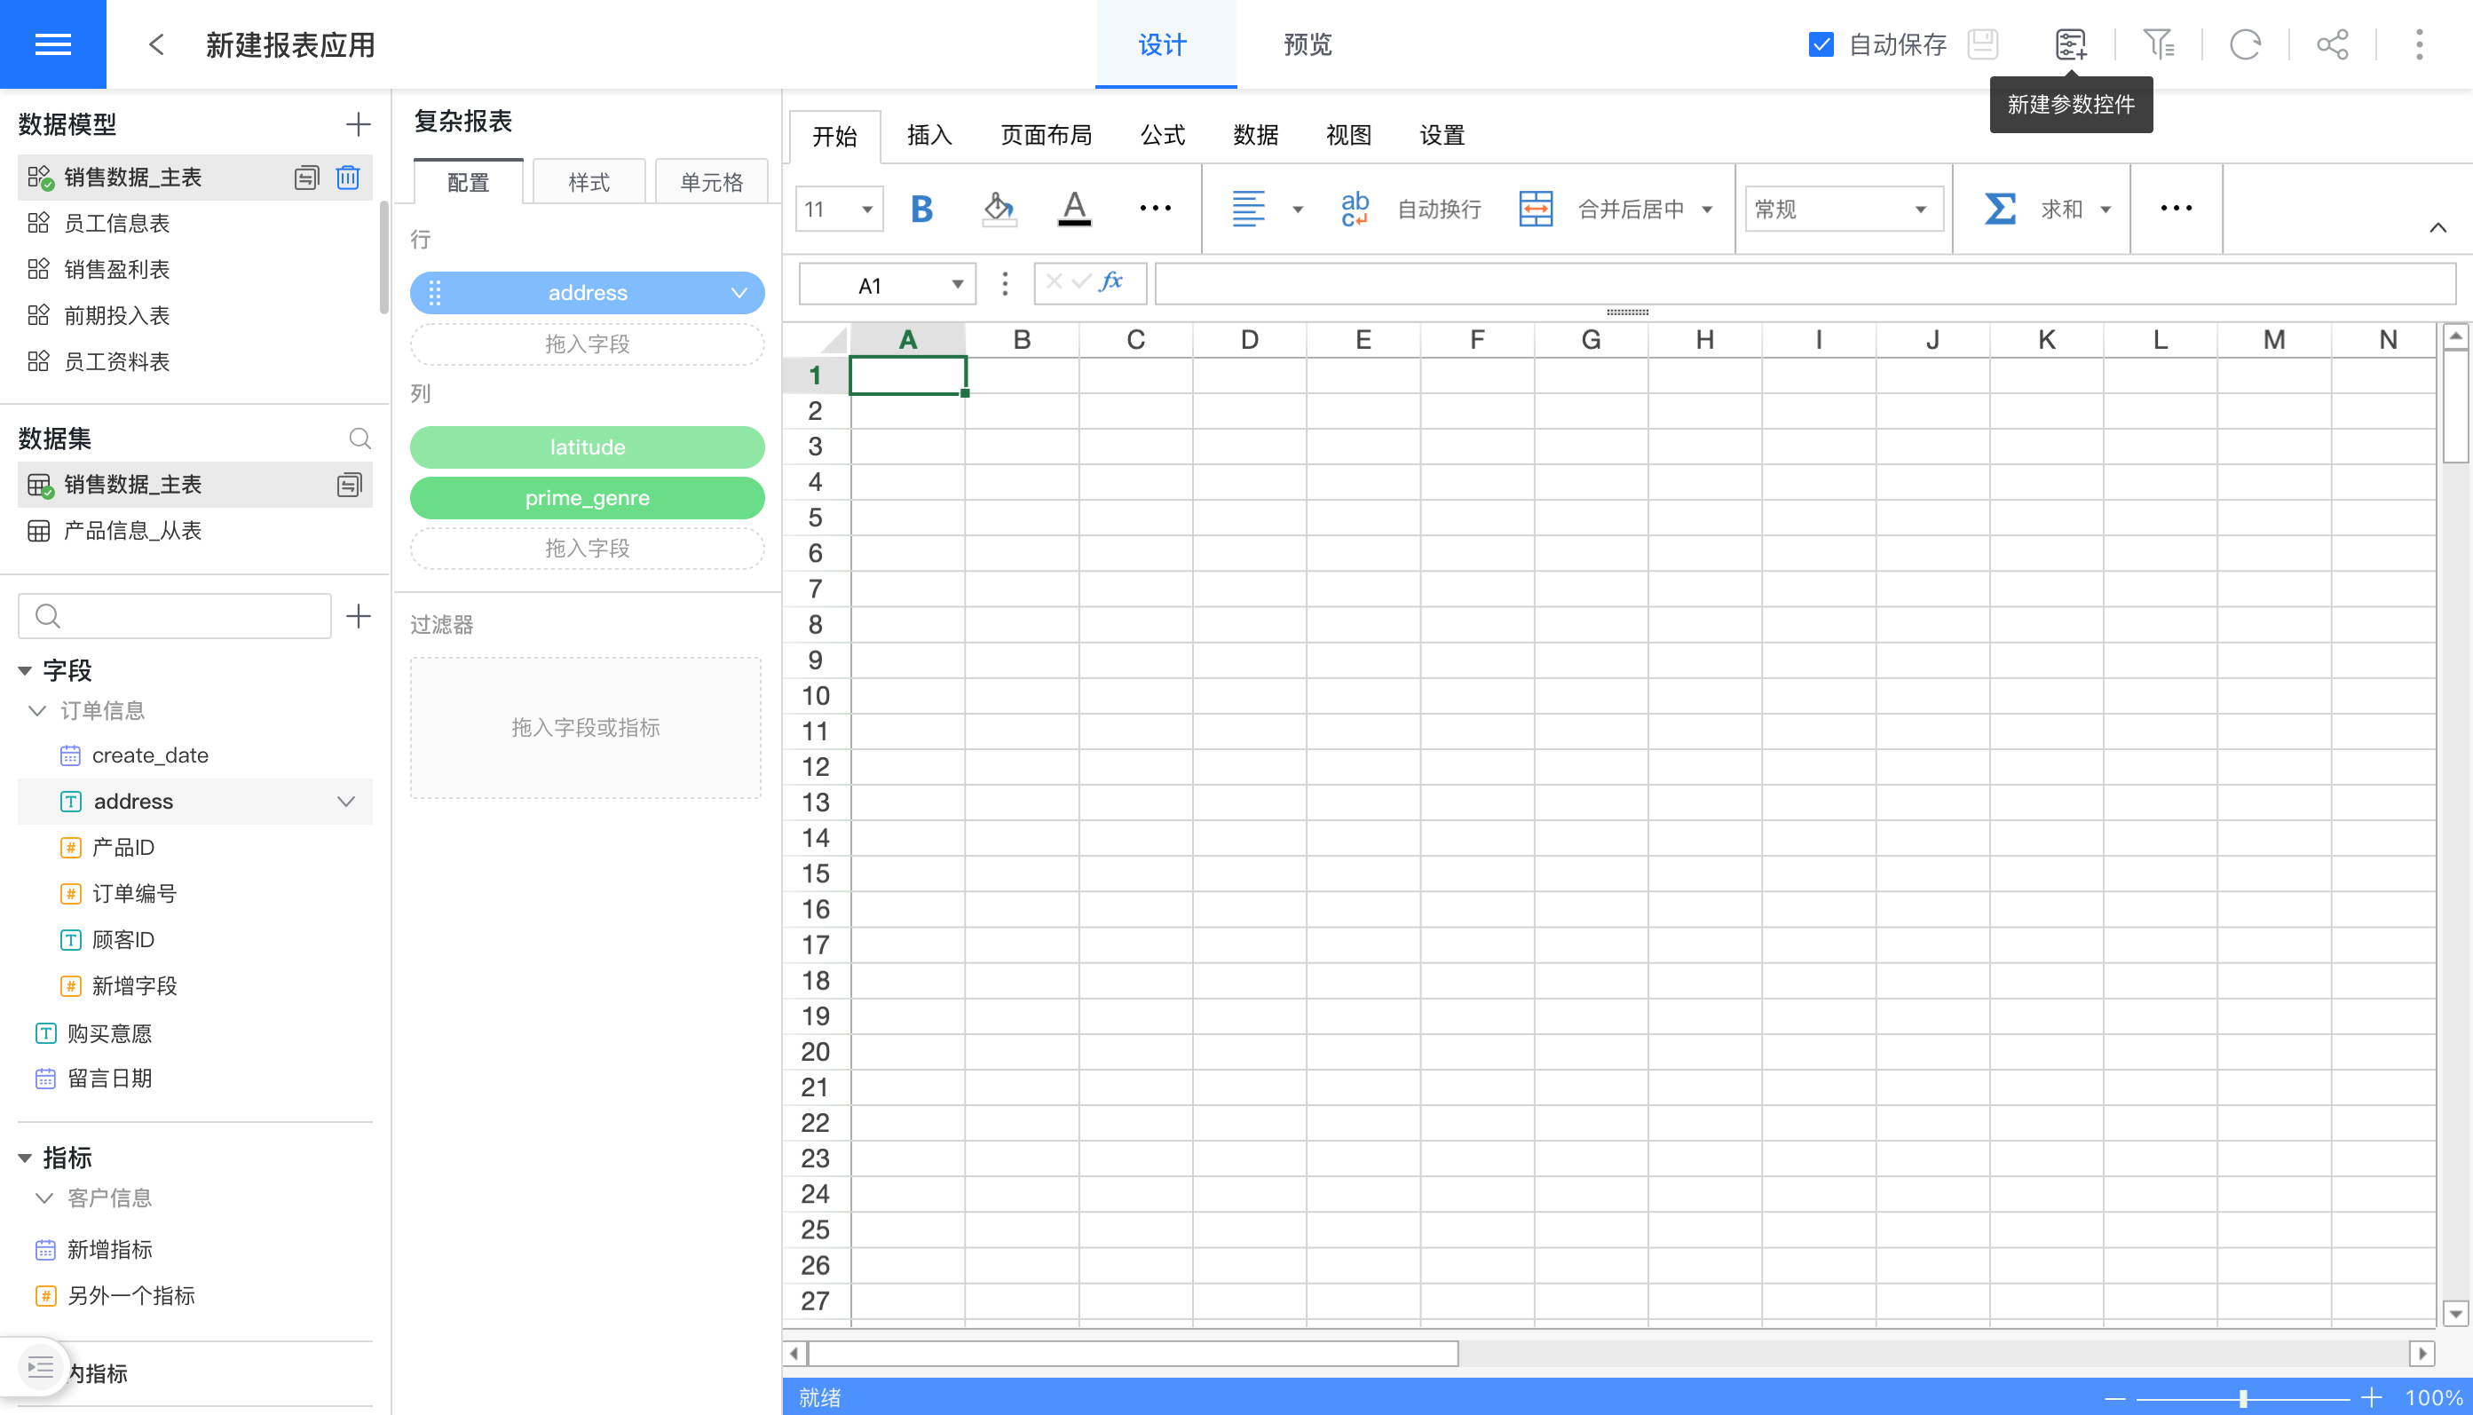
Task: Open the 单元格 tab
Action: (x=711, y=182)
